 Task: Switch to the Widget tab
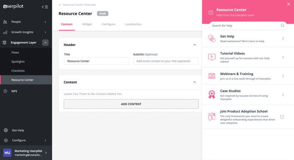tap(87, 24)
